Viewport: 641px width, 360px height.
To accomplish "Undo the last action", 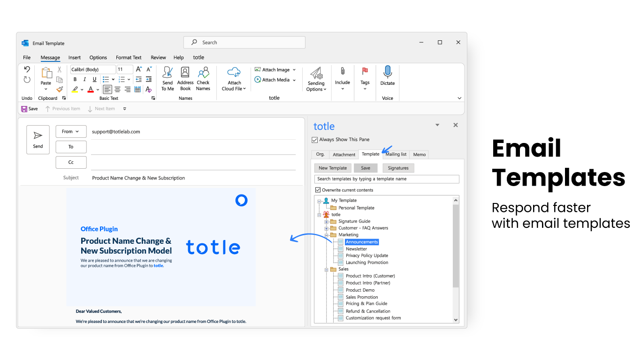I will tap(27, 69).
